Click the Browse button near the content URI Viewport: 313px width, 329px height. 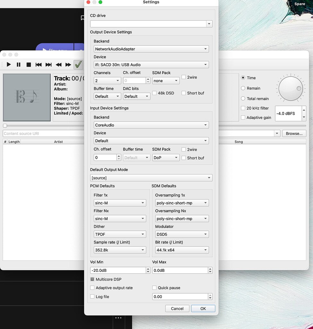294,133
